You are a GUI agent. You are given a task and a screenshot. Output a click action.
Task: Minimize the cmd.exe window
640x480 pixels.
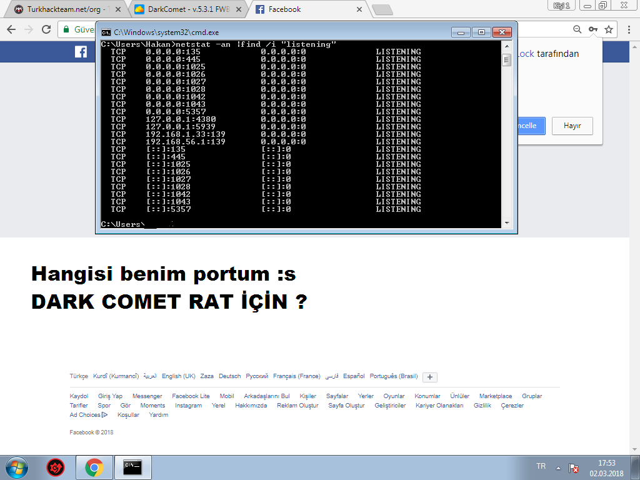coord(461,32)
